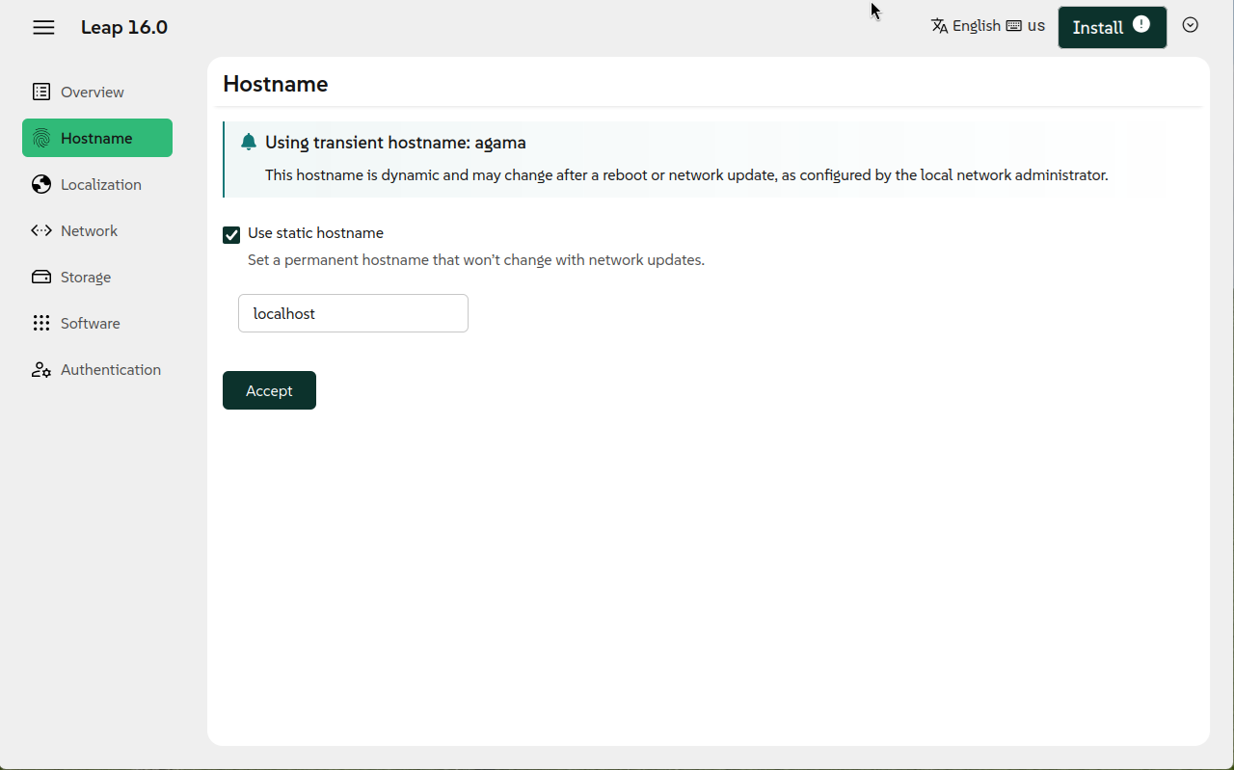Click the Overview list icon
This screenshot has width=1234, height=770.
click(x=41, y=92)
